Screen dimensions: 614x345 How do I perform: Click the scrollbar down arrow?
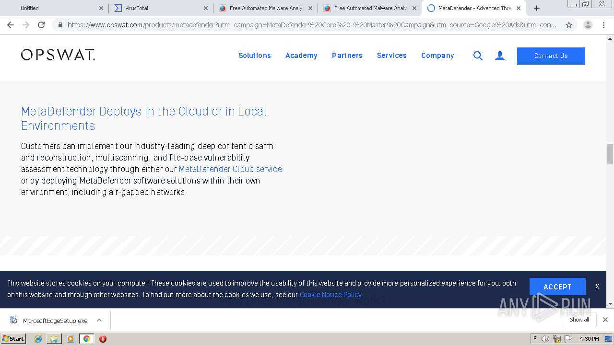click(610, 304)
